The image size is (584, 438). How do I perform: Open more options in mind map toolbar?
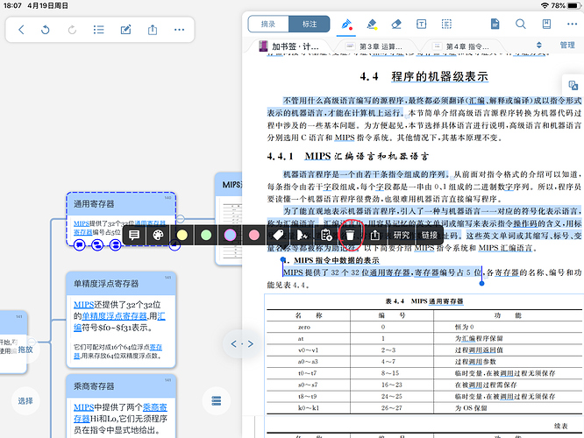point(179,30)
